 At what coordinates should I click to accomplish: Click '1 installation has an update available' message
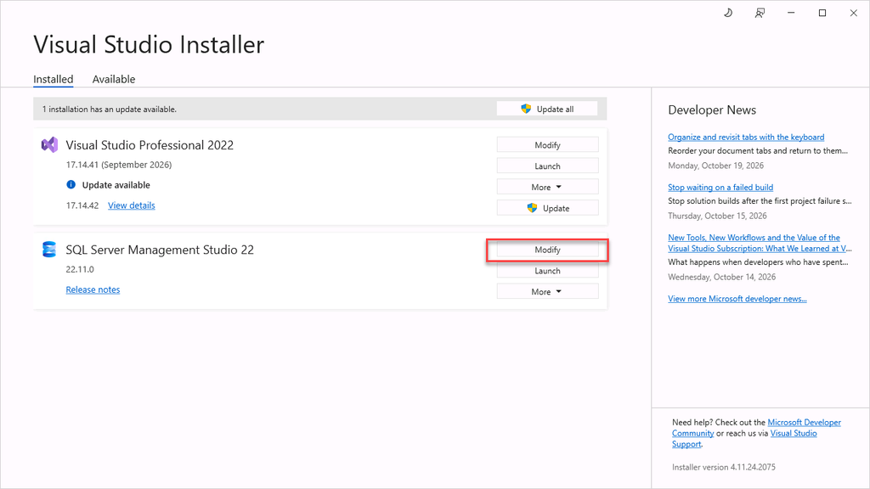pyautogui.click(x=110, y=110)
